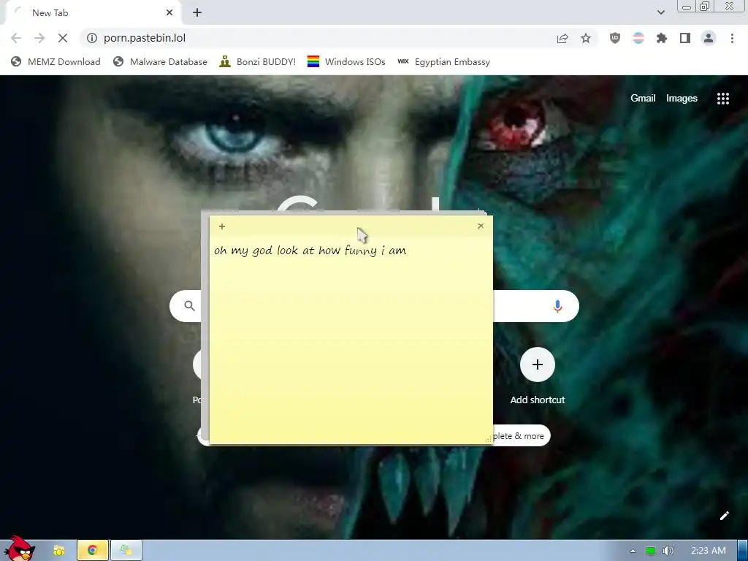The width and height of the screenshot is (748, 561).
Task: Close the New Tab tab
Action: 169,13
